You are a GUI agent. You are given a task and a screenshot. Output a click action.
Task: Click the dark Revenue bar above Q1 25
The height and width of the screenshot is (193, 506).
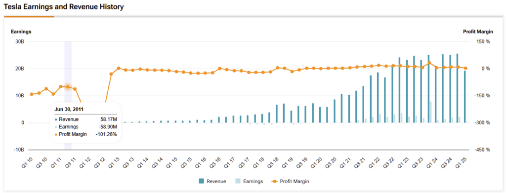coord(464,97)
